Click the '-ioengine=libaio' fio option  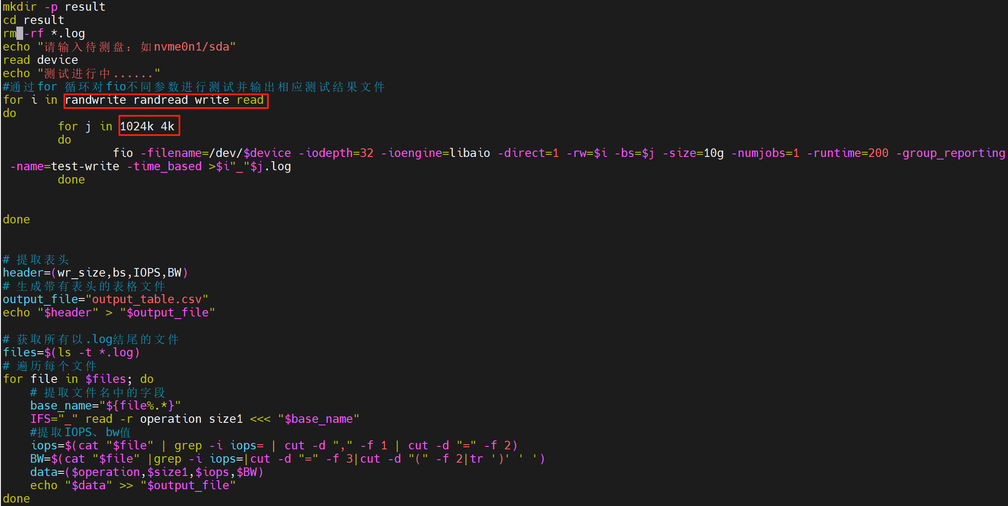point(435,153)
